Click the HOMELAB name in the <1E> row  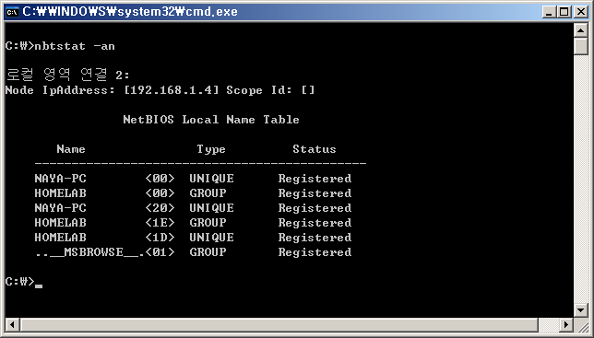point(60,223)
